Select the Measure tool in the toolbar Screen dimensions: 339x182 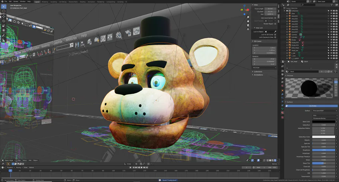(4, 40)
